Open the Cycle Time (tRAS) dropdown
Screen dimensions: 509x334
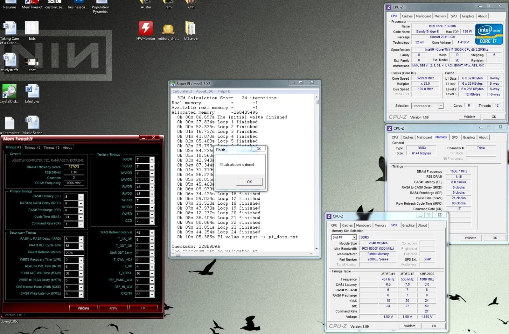point(81,217)
